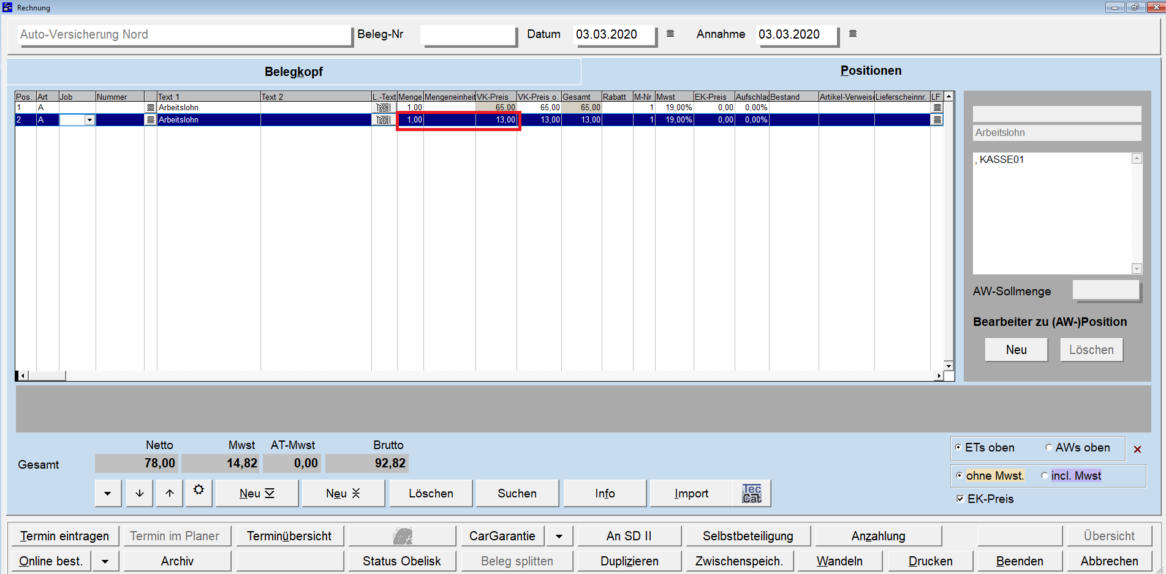Click the Duplizieren button
The image size is (1166, 574).
(x=629, y=561)
